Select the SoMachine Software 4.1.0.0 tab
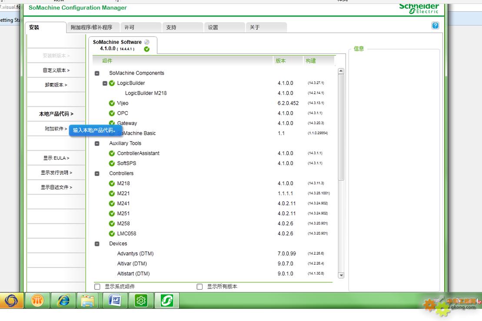 [123, 45]
